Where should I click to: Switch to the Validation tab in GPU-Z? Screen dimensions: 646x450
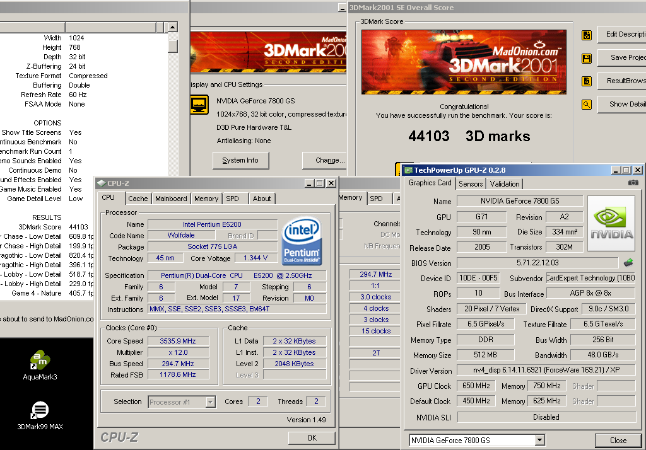pyautogui.click(x=504, y=184)
